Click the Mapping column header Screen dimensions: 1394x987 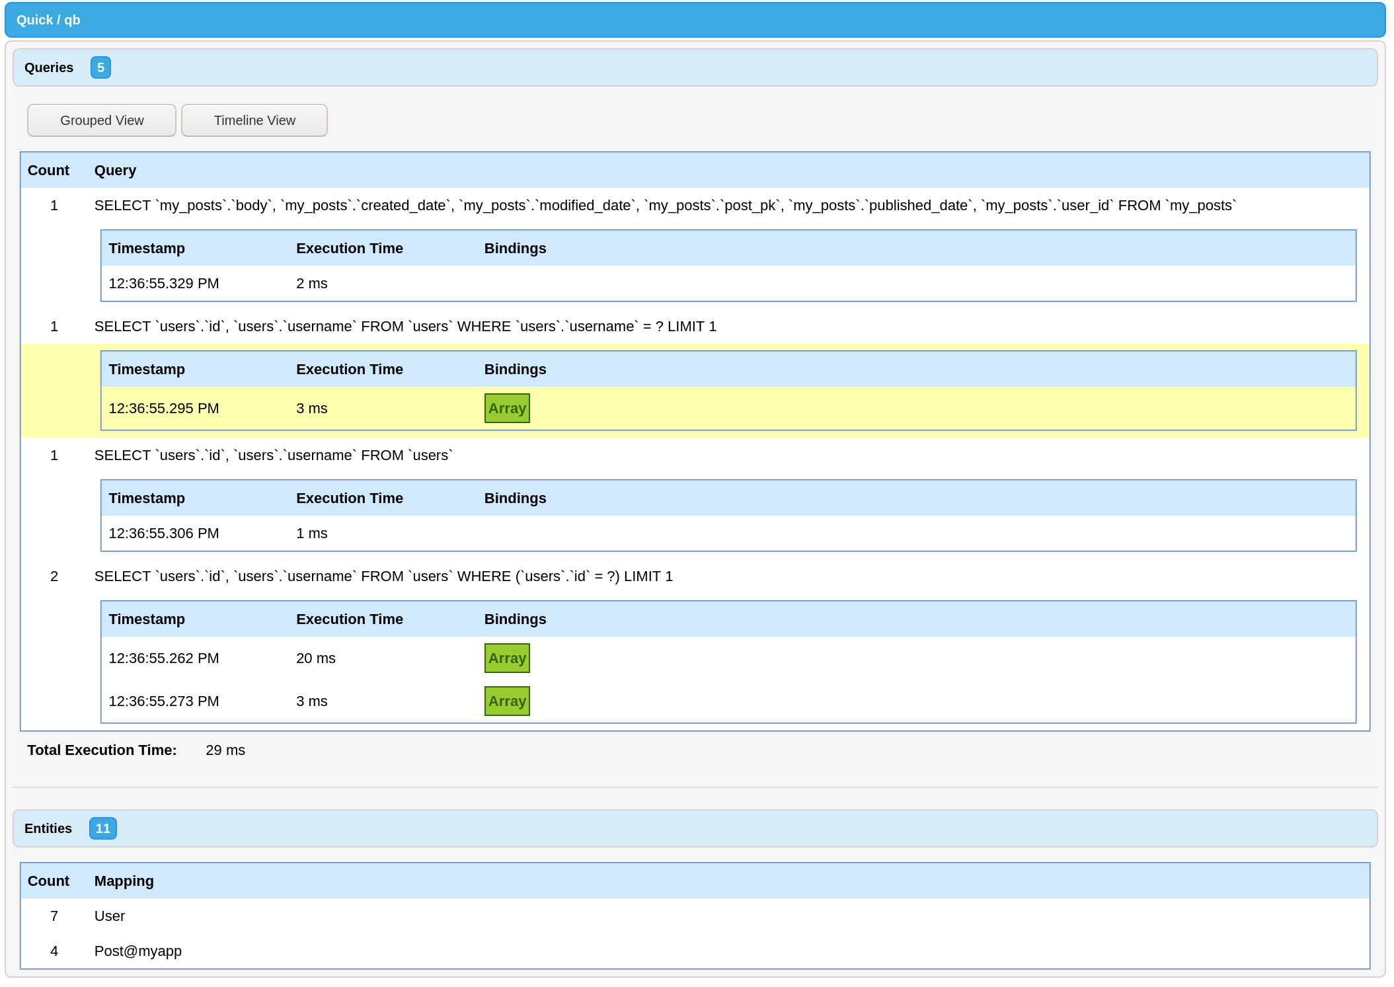point(124,881)
